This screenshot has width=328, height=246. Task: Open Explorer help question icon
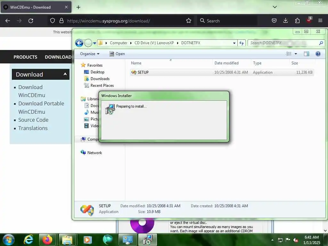pos(318,54)
